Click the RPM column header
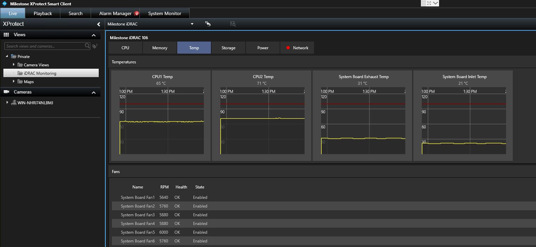The height and width of the screenshot is (247, 536). [164, 187]
